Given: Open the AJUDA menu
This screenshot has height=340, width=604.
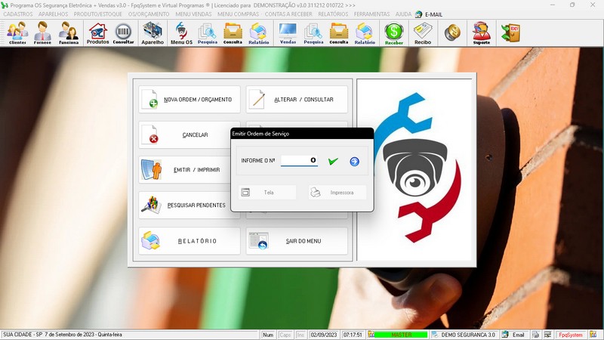Looking at the screenshot, I should (x=403, y=14).
